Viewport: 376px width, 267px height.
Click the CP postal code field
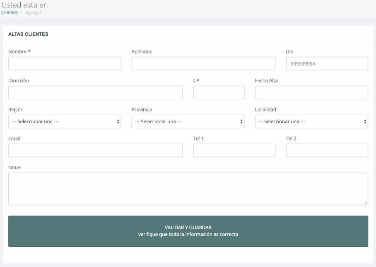219,92
